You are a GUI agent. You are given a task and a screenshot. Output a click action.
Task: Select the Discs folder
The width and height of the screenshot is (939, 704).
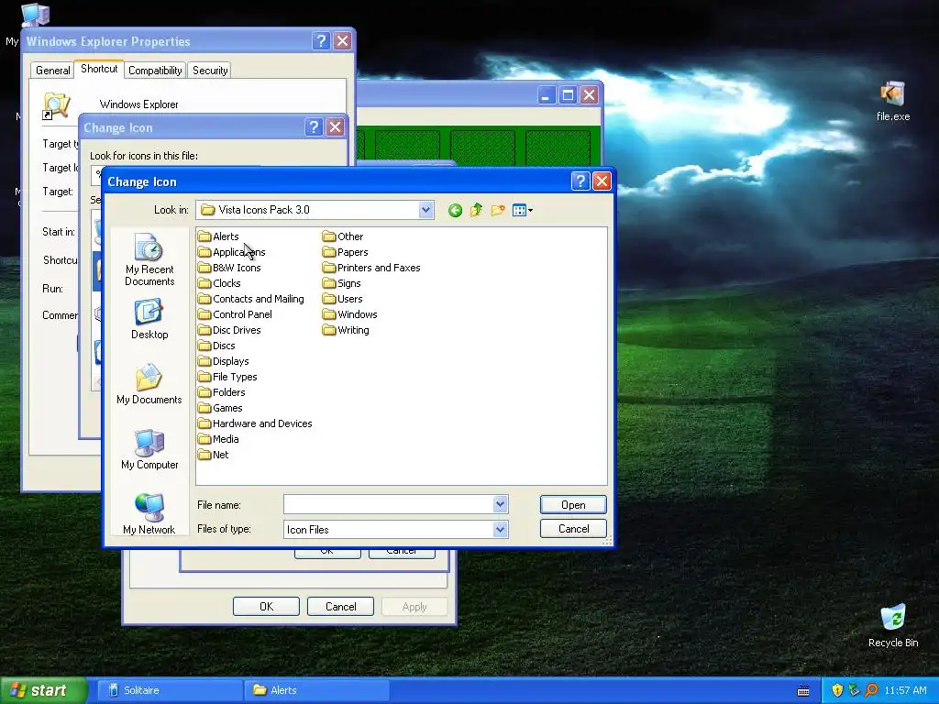[216, 346]
